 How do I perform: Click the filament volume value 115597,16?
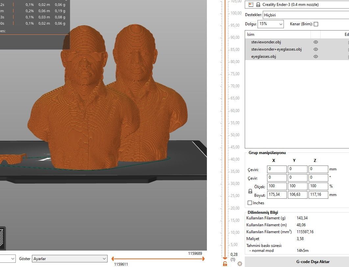tap(305, 232)
